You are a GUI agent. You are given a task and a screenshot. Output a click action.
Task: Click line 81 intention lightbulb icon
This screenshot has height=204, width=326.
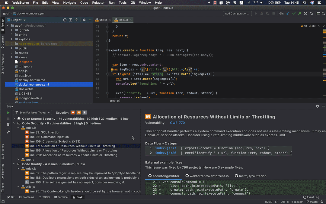112,70
